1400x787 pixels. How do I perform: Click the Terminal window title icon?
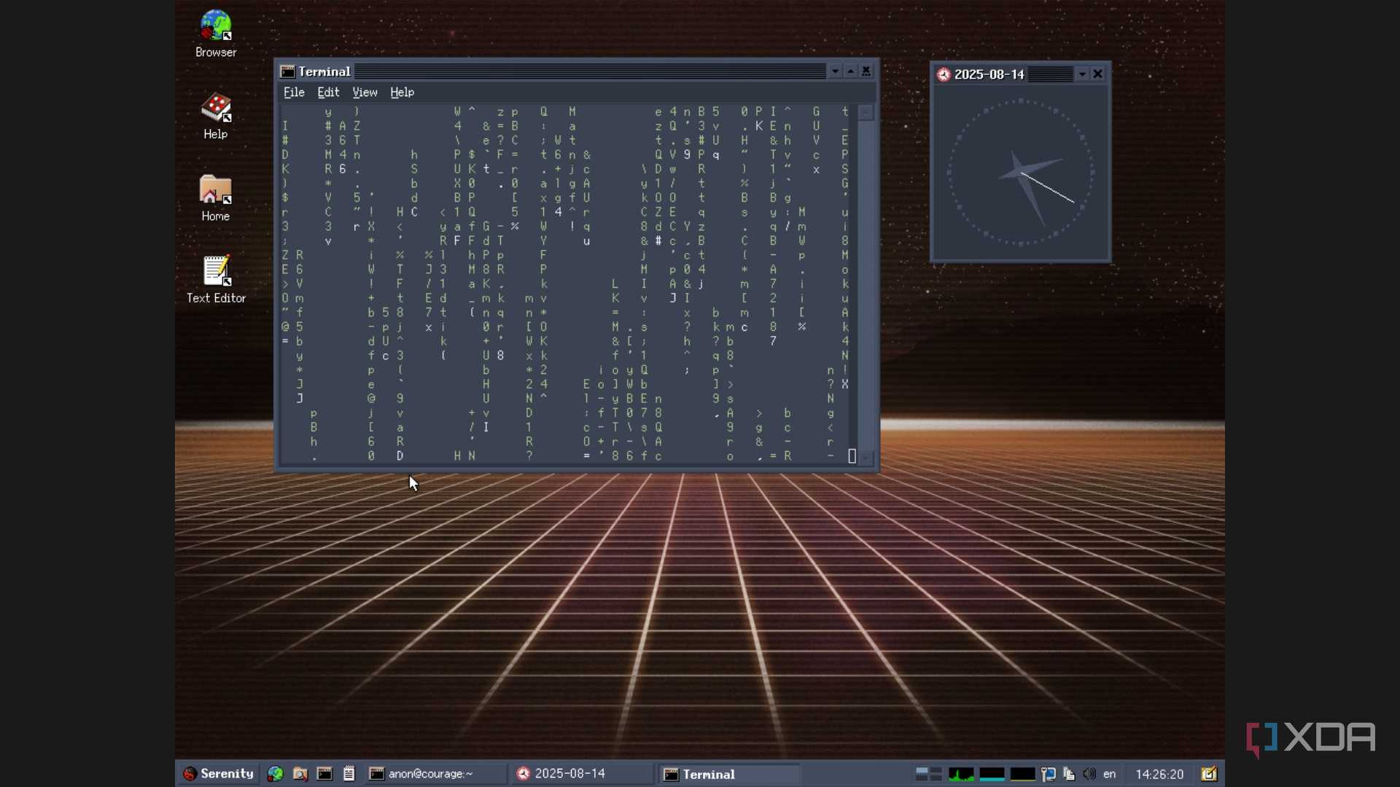288,71
